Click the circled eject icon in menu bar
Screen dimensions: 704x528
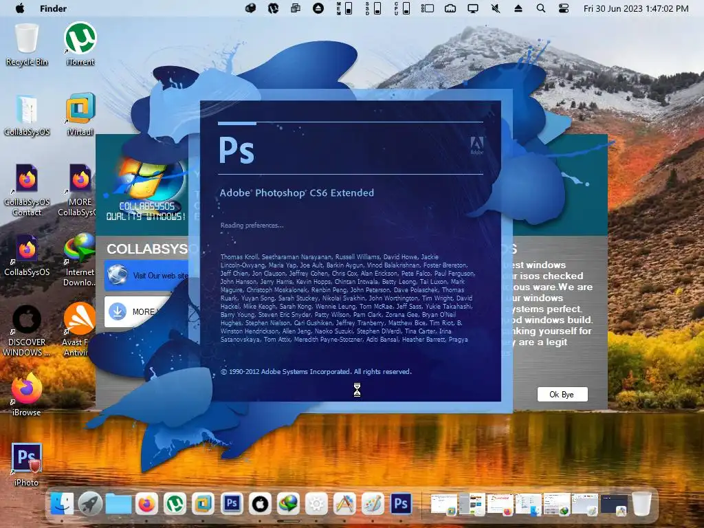click(318, 8)
